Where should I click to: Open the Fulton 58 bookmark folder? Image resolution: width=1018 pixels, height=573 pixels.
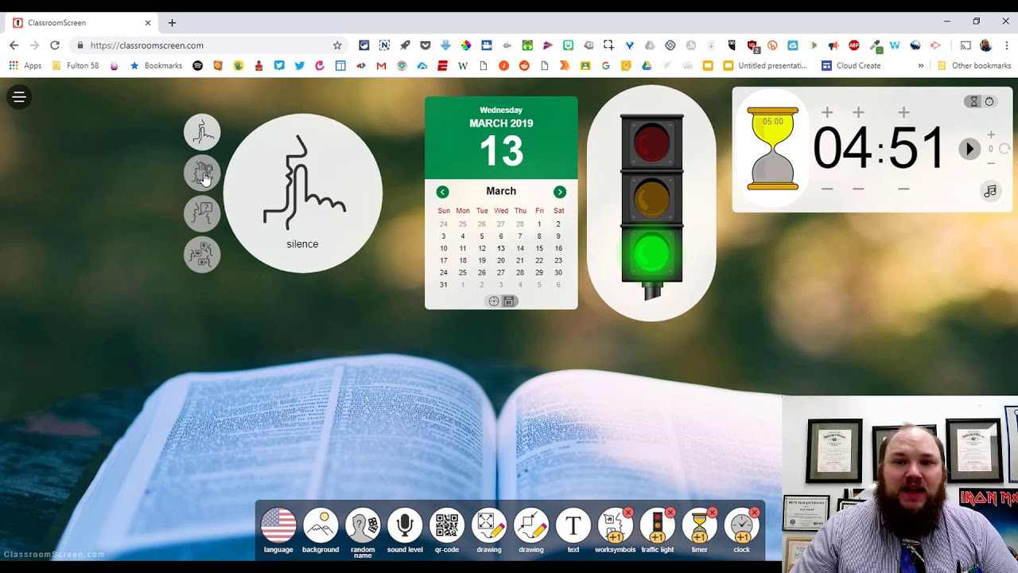[76, 65]
